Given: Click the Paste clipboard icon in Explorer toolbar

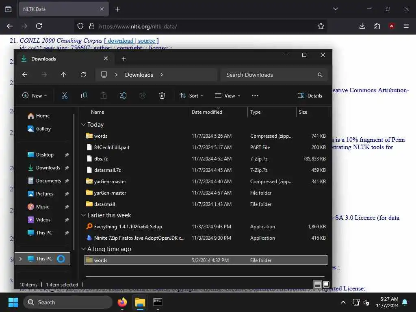Looking at the screenshot, I should (104, 95).
